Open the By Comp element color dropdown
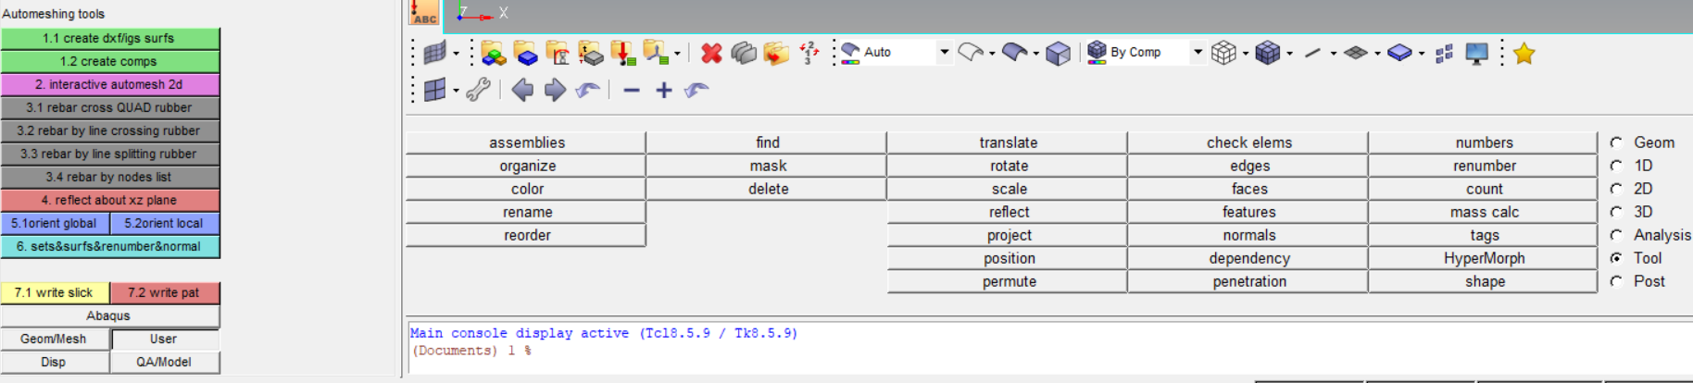 [x=1198, y=53]
